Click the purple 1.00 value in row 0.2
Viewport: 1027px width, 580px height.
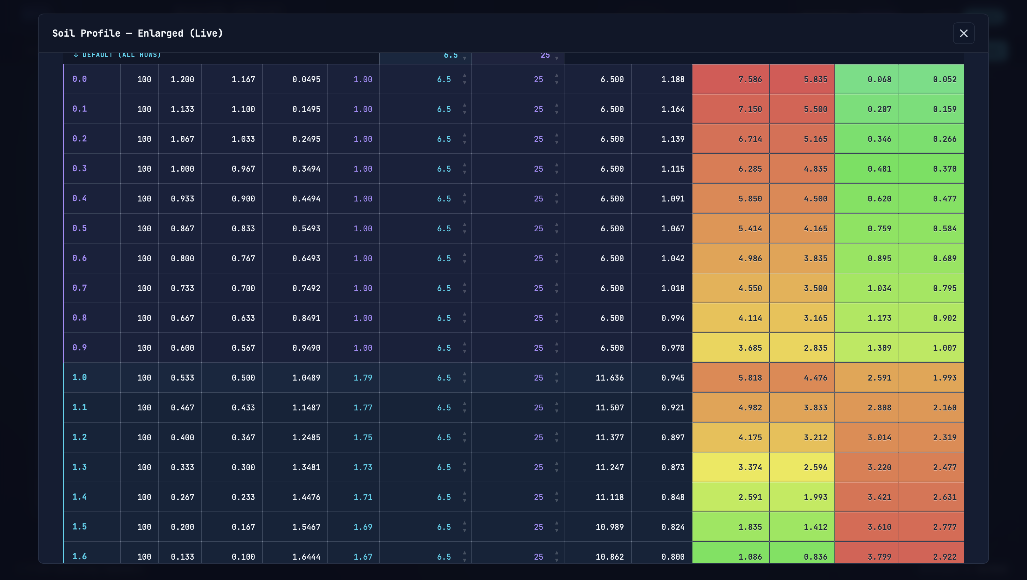point(363,139)
